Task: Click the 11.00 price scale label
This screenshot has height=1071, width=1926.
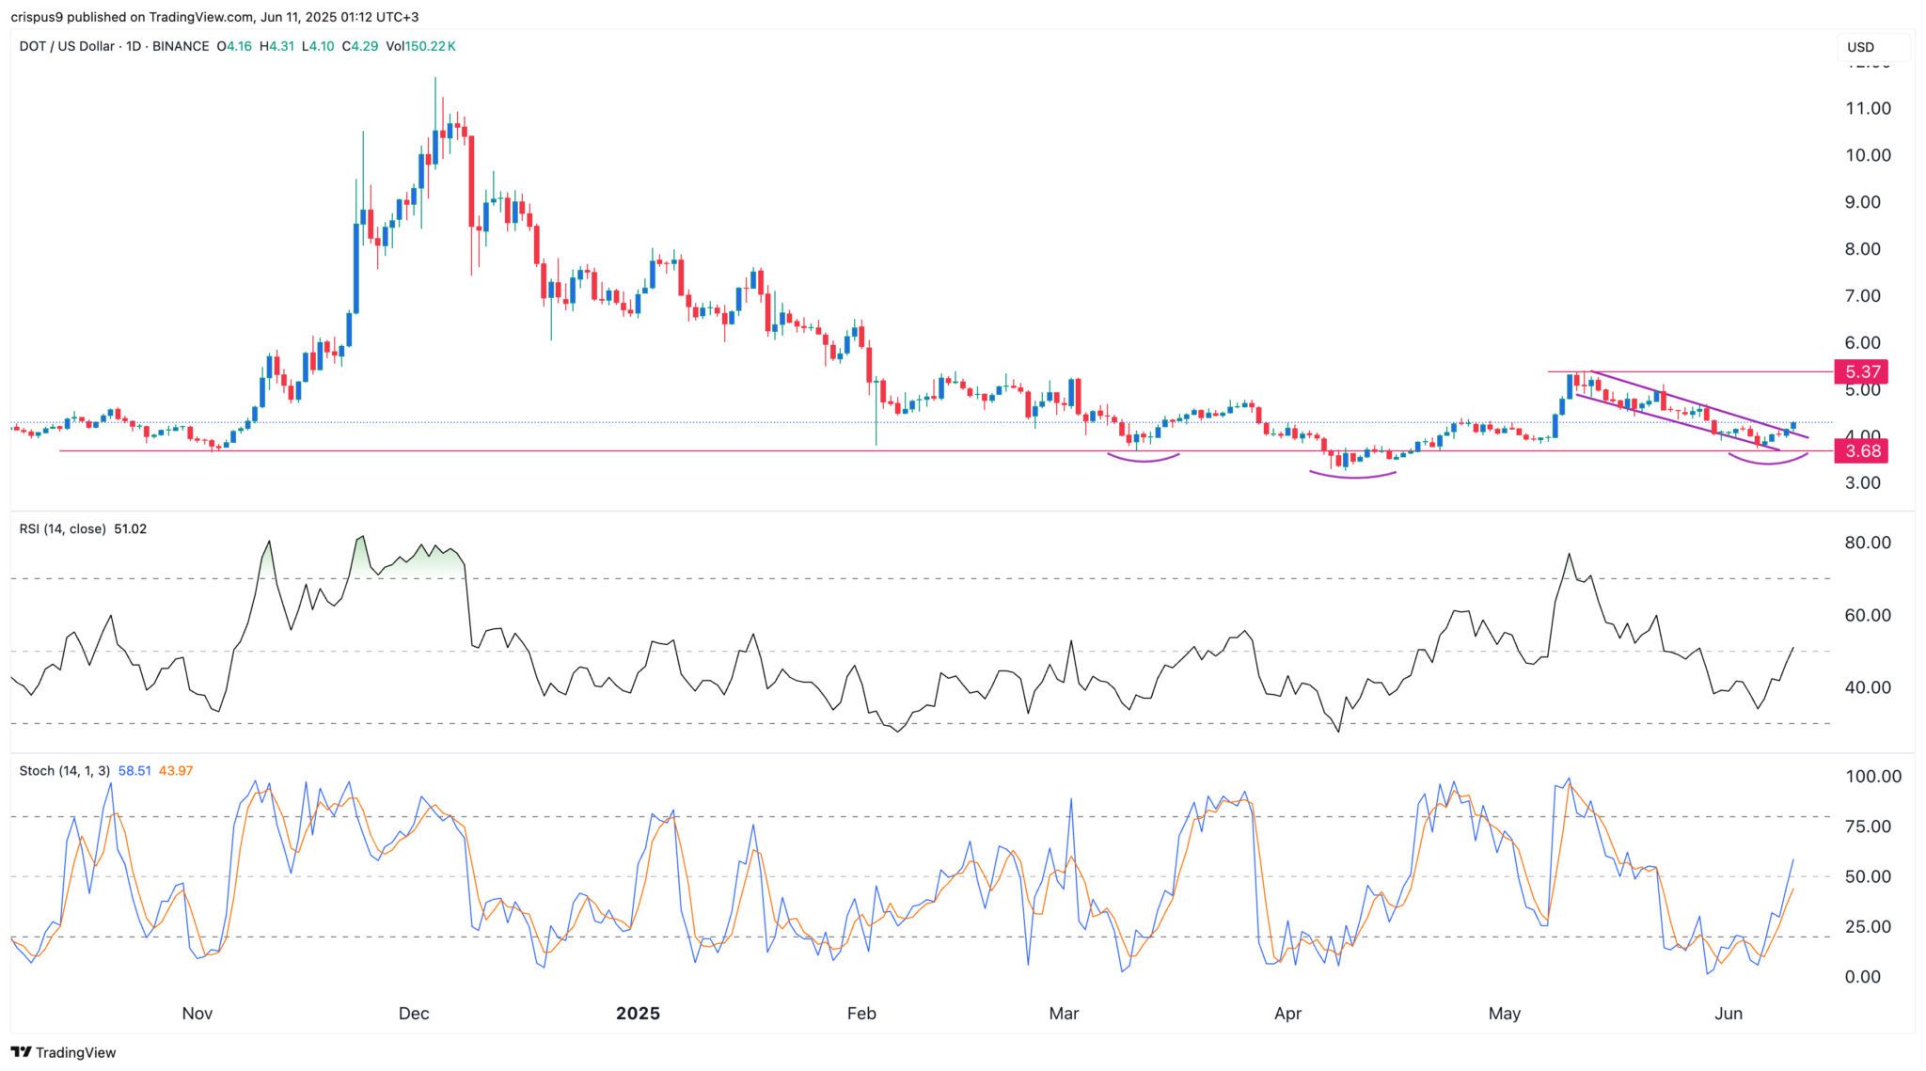Action: (x=1868, y=109)
